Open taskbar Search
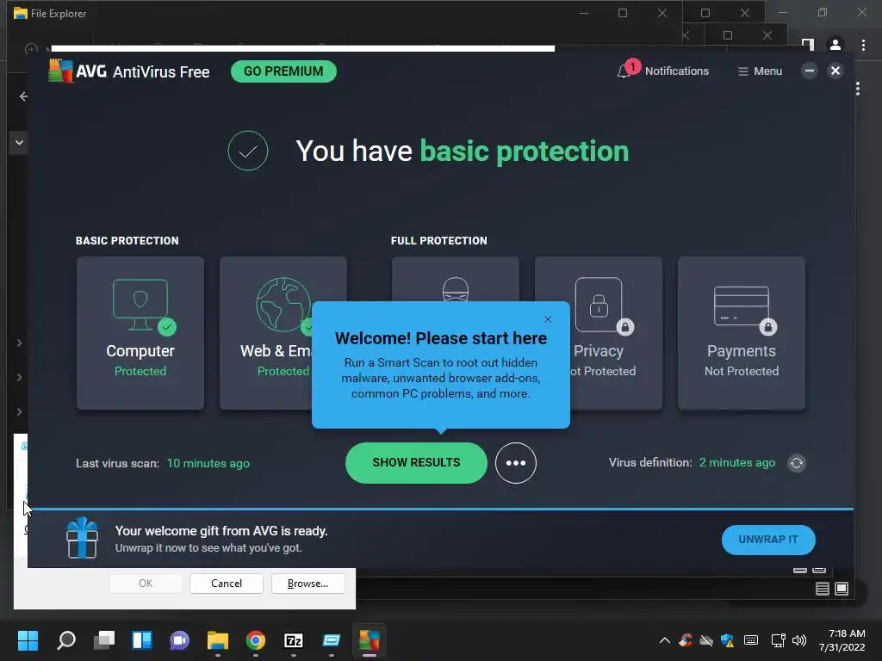 (x=66, y=640)
